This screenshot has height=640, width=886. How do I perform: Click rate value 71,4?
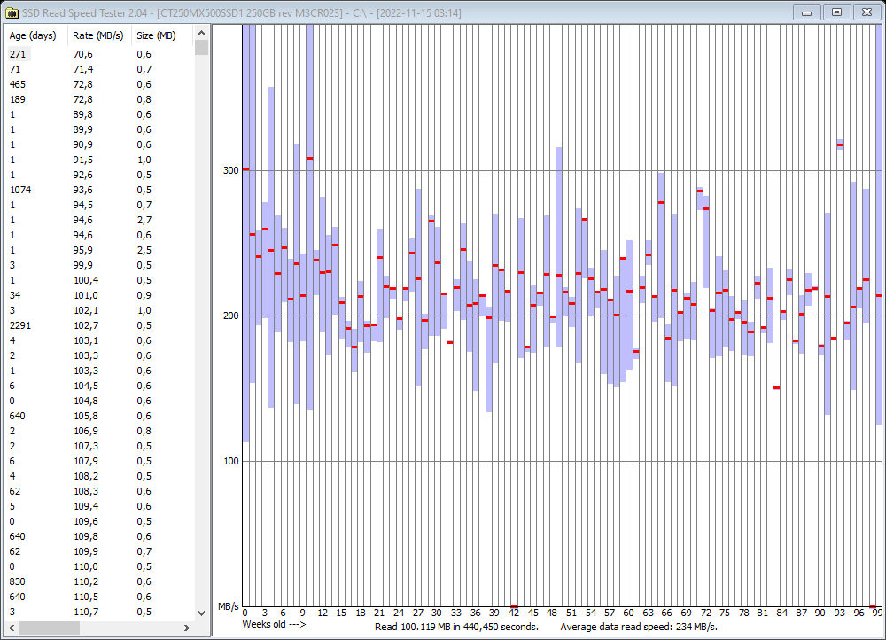pyautogui.click(x=83, y=69)
